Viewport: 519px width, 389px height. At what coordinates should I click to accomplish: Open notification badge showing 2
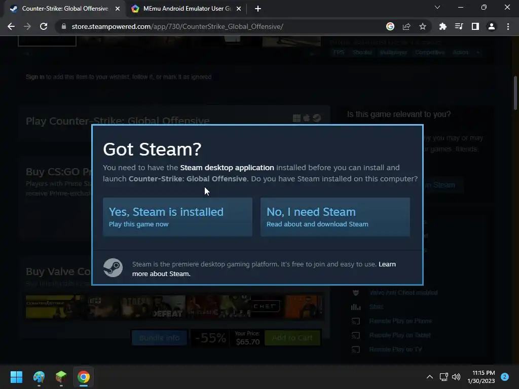click(504, 377)
